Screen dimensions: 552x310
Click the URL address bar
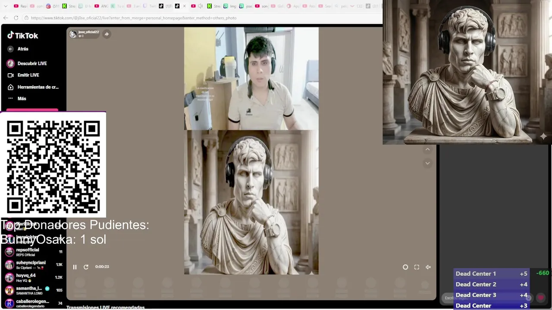tap(203, 18)
